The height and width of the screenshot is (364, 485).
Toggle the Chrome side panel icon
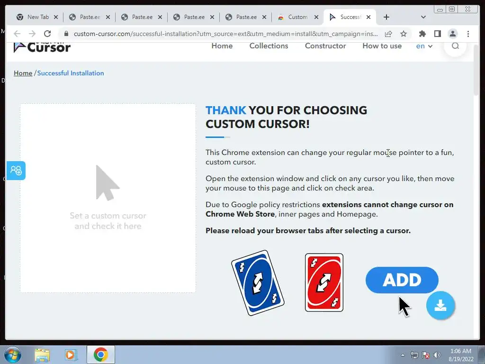click(x=437, y=34)
